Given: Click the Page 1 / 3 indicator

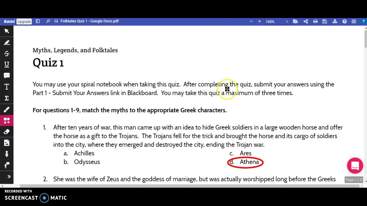Looking at the screenshot, I should [x=354, y=180].
